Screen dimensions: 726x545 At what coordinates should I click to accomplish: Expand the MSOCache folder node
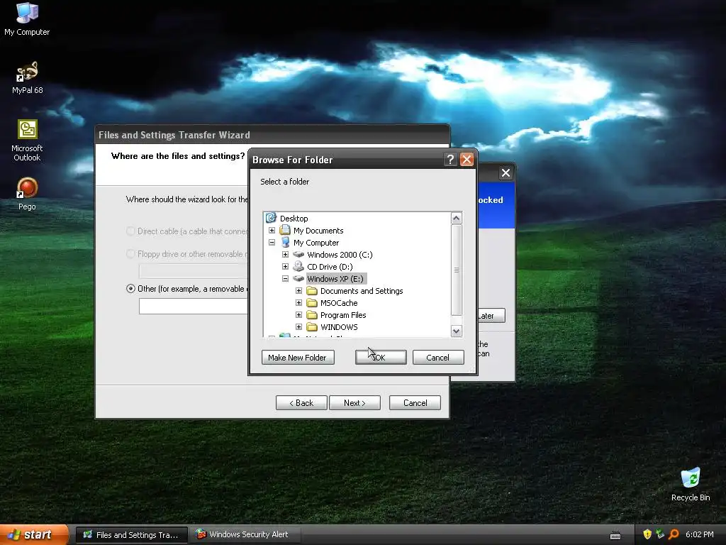pyautogui.click(x=298, y=302)
